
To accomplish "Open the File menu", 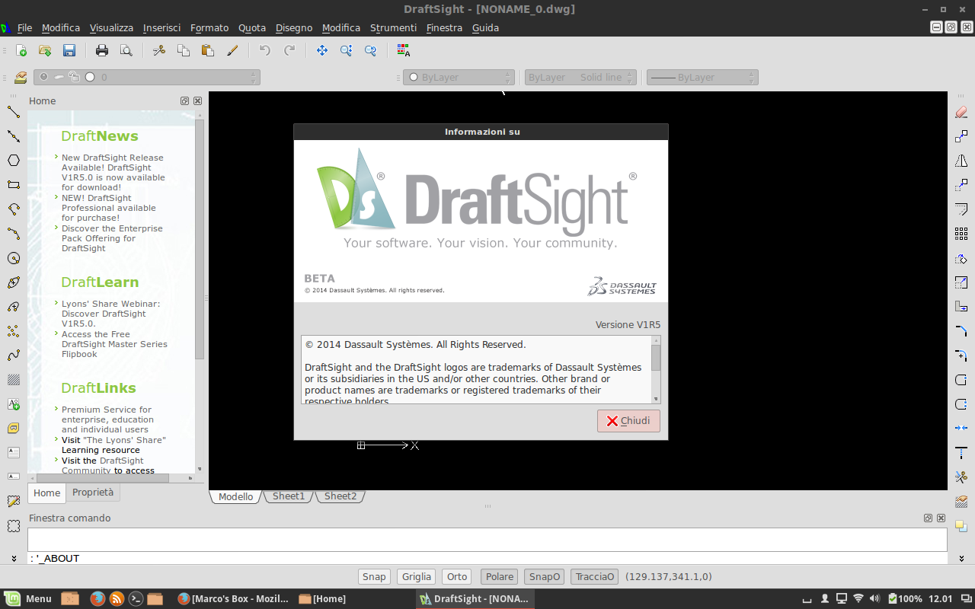I will [24, 27].
